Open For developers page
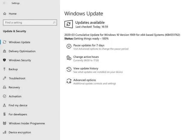Screen dimensions: 193x140 (18, 114)
